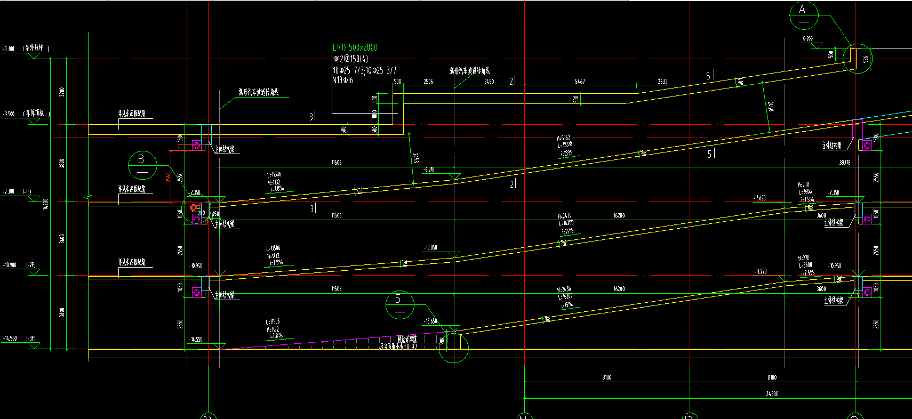Select the -0.300 elevation value
The height and width of the screenshot is (419, 912).
point(9,49)
